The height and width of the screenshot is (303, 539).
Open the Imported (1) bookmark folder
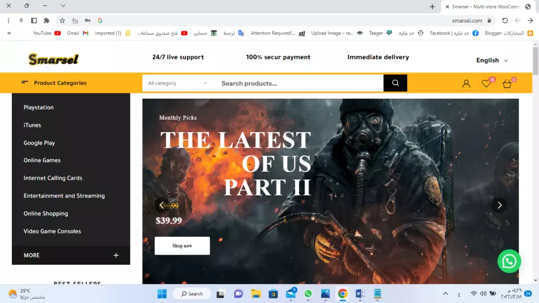click(113, 33)
